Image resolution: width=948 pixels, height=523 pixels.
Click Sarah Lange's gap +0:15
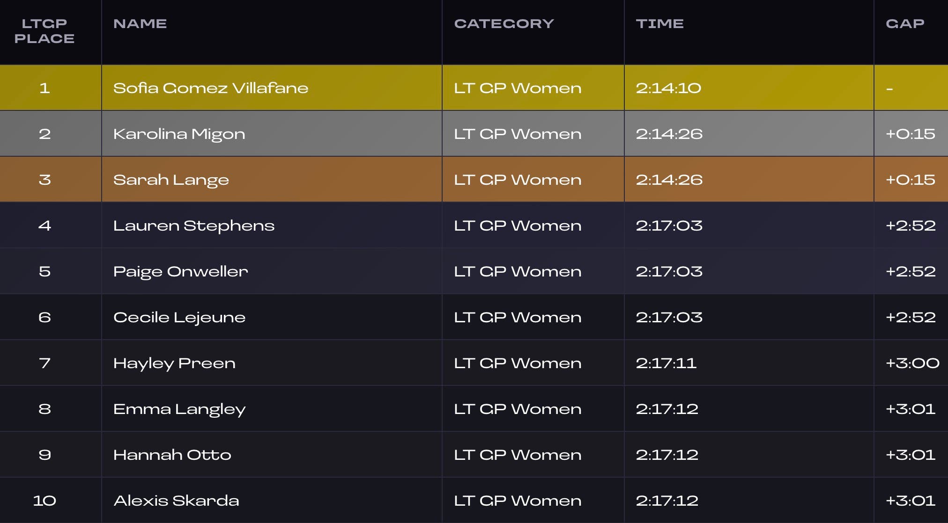click(910, 180)
